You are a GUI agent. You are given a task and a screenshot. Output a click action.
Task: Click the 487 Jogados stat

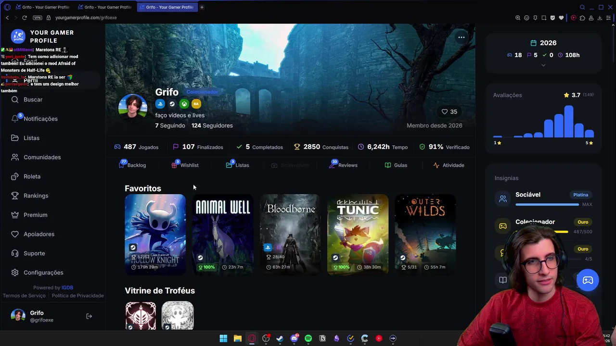(136, 147)
